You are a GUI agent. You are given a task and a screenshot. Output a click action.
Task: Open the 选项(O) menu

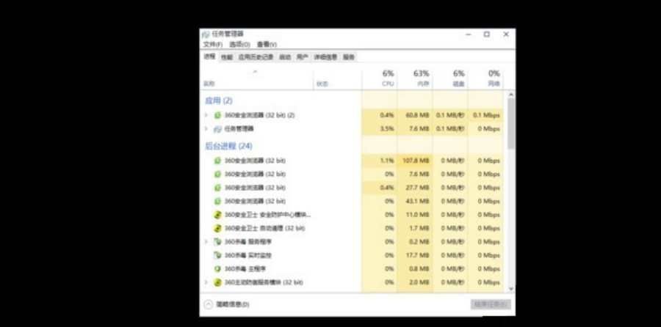239,45
